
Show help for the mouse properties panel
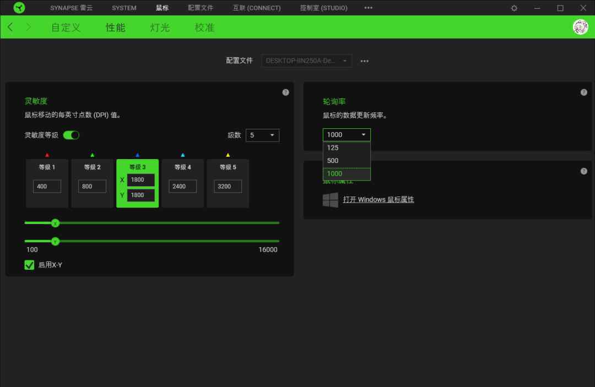click(583, 171)
